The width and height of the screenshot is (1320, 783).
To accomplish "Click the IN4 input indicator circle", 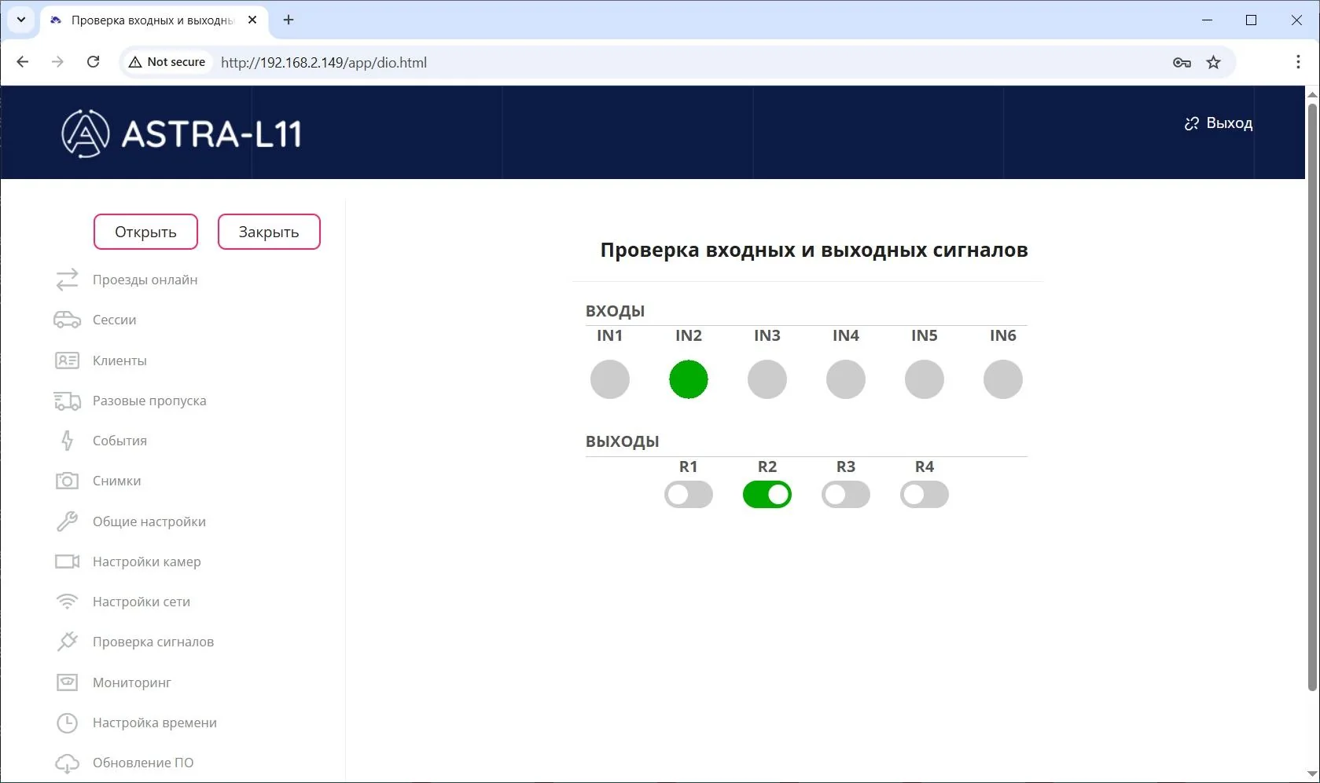I will (x=846, y=379).
